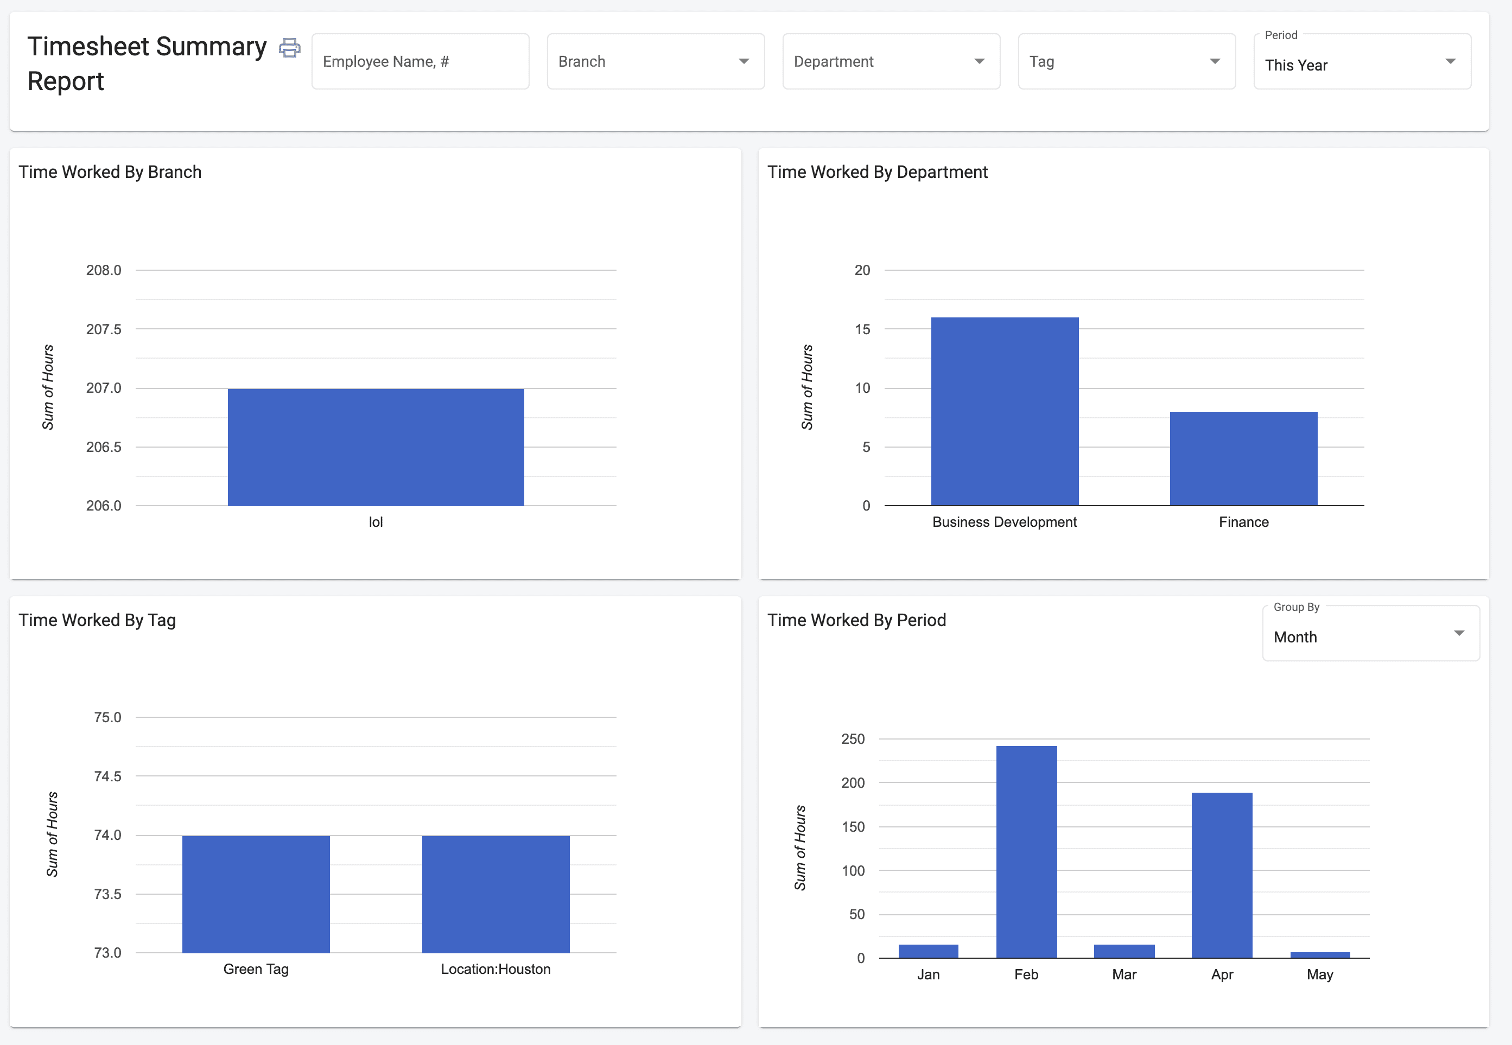Click the Time Worked By Tag heading
Viewport: 1512px width, 1045px height.
(97, 620)
